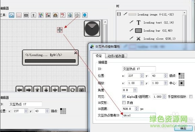This screenshot has height=132, width=195.
Task: Pick the grey rectangle tool
Action: pos(26,15)
